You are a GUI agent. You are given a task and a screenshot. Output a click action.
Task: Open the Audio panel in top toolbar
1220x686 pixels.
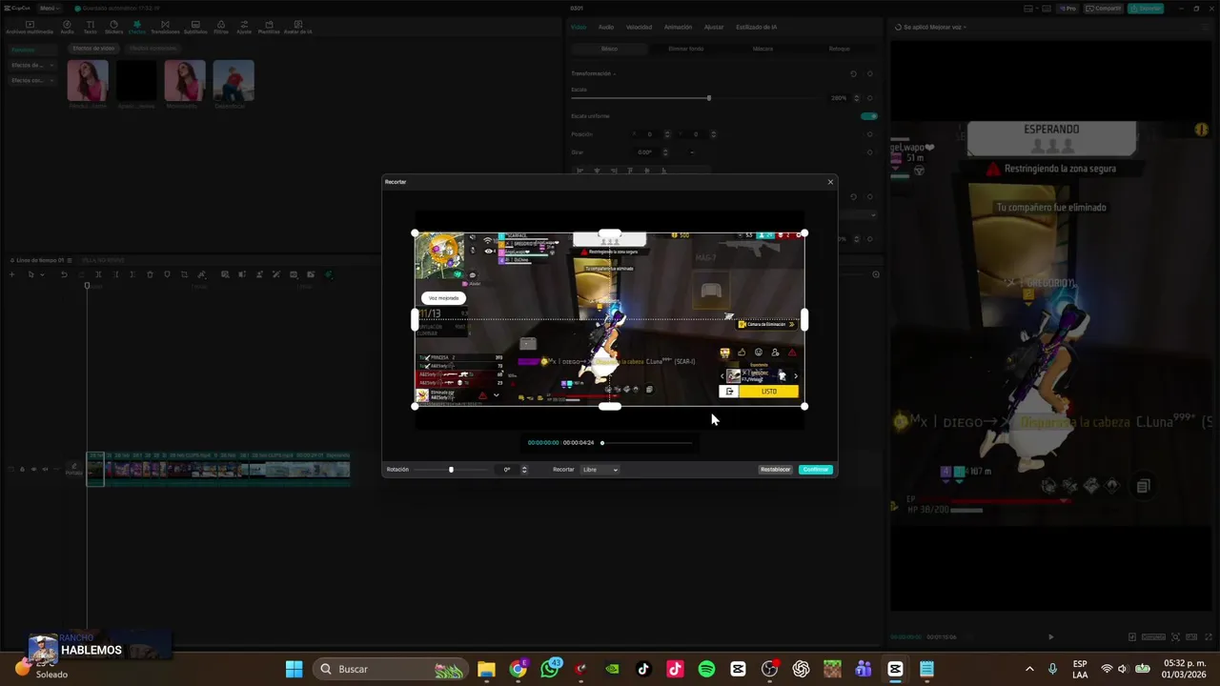click(x=67, y=27)
